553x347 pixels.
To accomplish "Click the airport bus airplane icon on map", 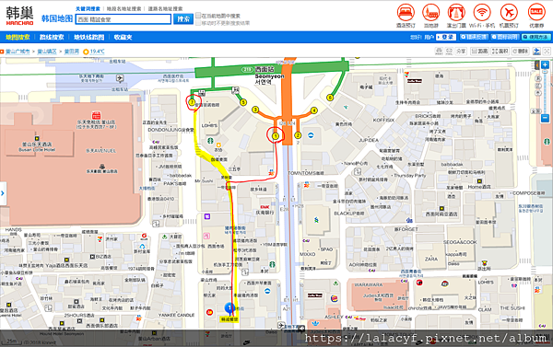I will coord(120,78).
